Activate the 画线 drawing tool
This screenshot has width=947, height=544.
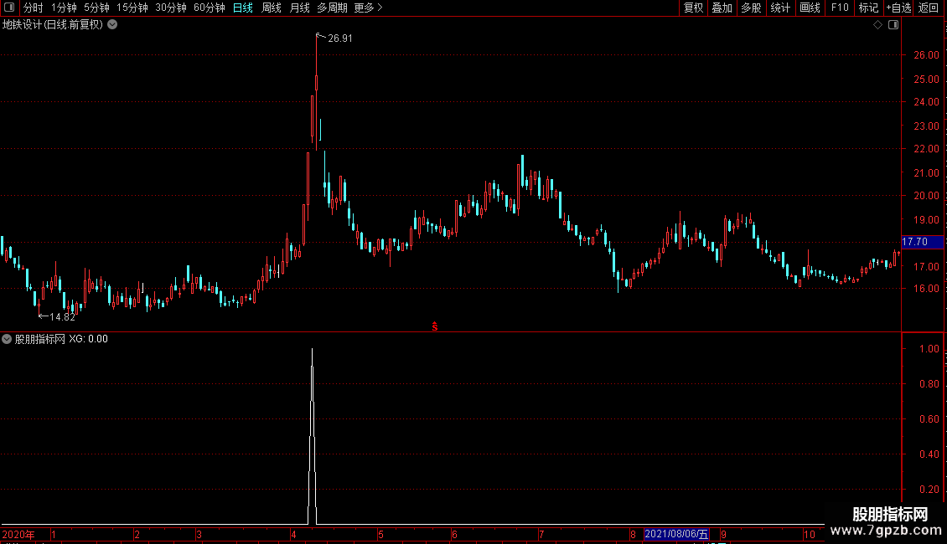pyautogui.click(x=810, y=8)
